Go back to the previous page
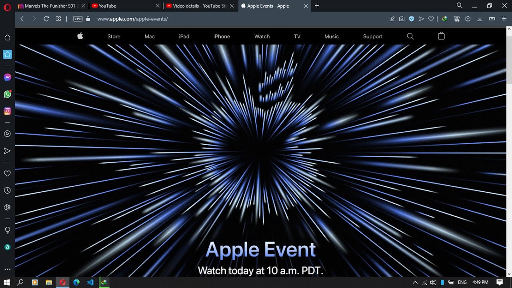 click(x=22, y=19)
